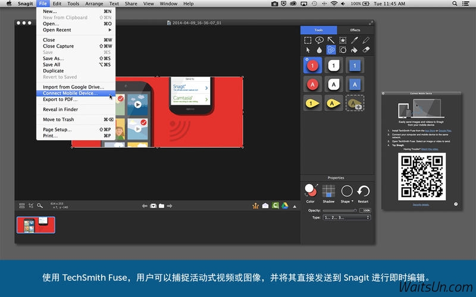Click the capture library icon beside left arrow
The height and width of the screenshot is (297, 476).
pyautogui.click(x=154, y=206)
